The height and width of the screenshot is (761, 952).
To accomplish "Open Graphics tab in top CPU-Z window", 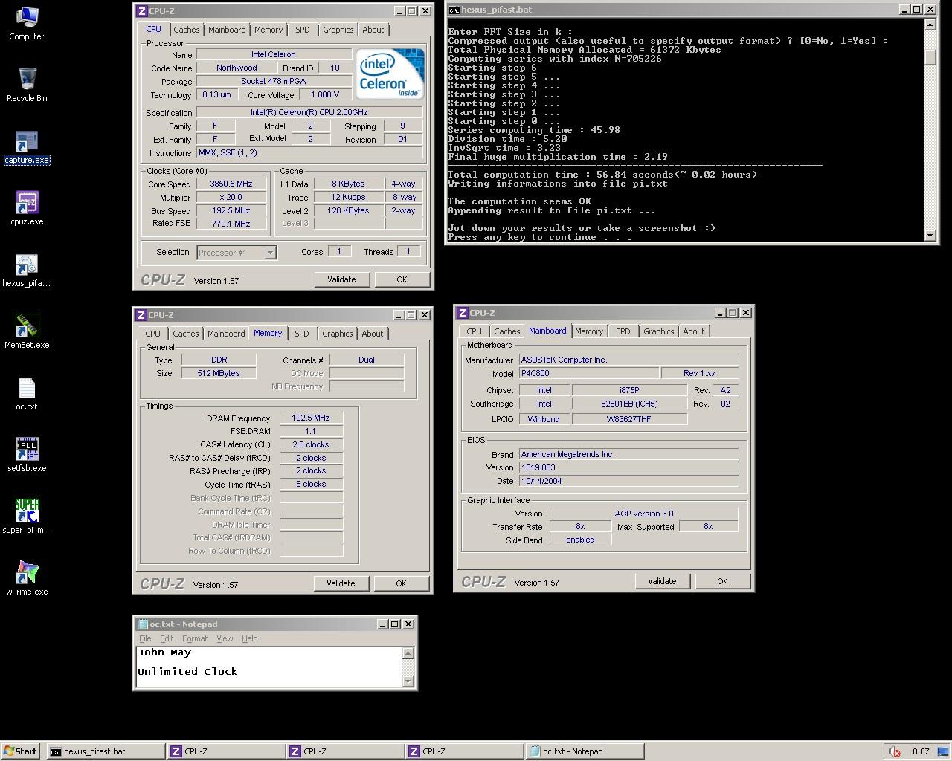I will click(338, 30).
